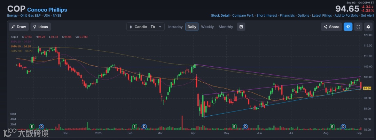Click the 100.00 price axis label
Screen dimensions: 376x140
(368, 77)
